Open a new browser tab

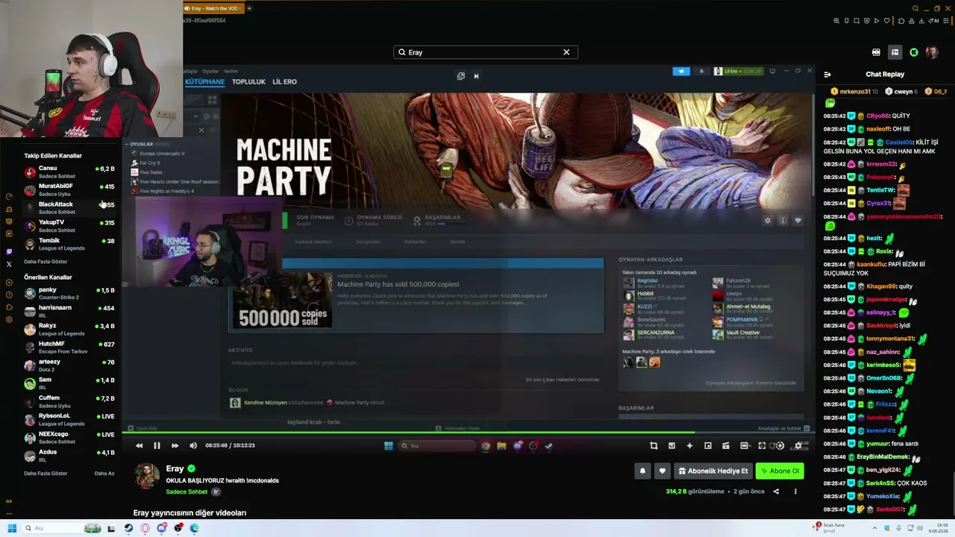pos(249,8)
